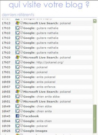Click the 17h07 timestamp
Screen dimensions: 98x135
click(6, 62)
